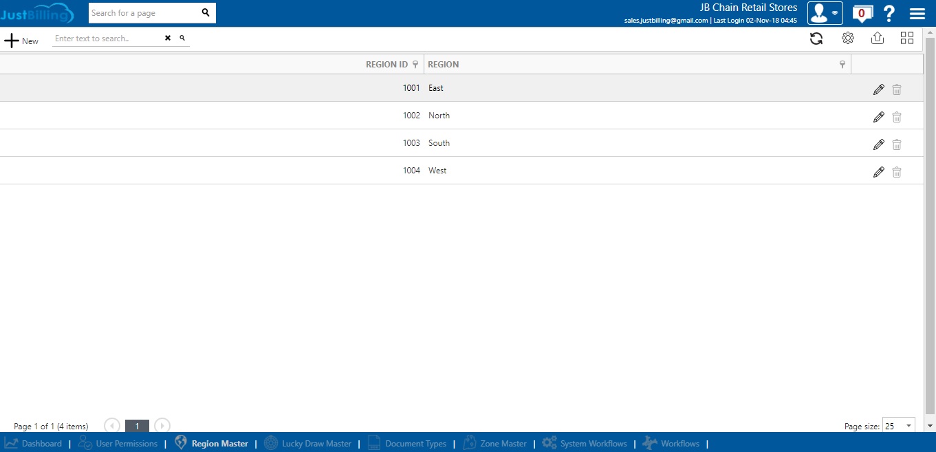Viewport: 936px width, 452px height.
Task: Clear the grid search text with X
Action: click(168, 39)
